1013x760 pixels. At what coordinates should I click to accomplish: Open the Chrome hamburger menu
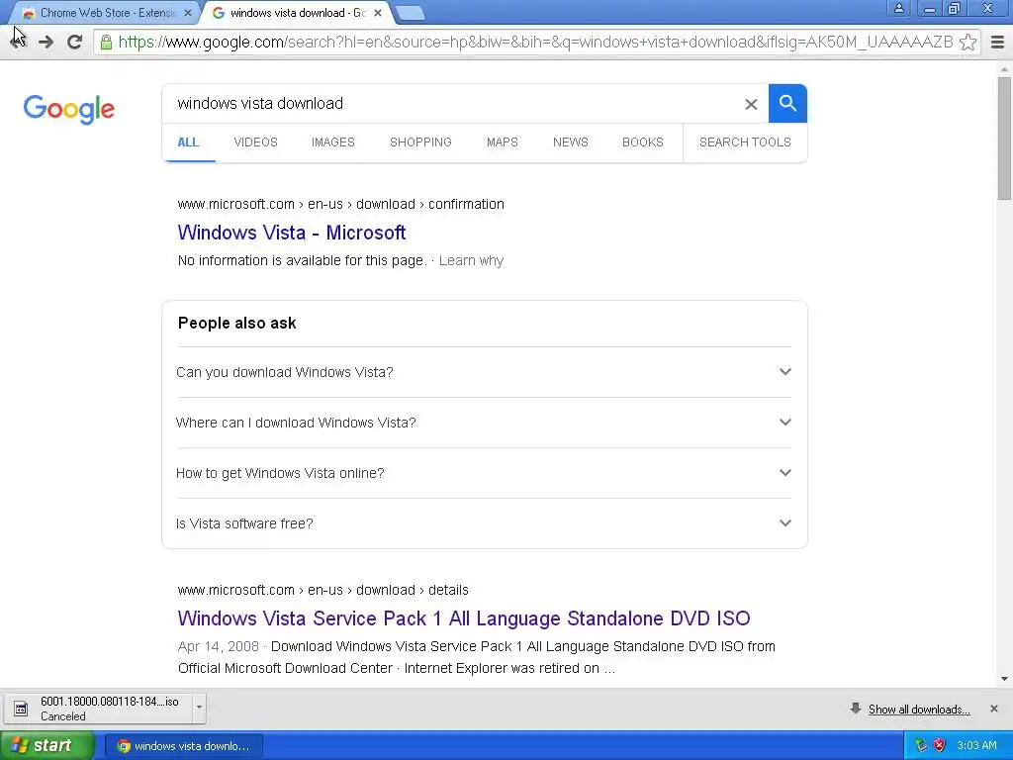(997, 42)
